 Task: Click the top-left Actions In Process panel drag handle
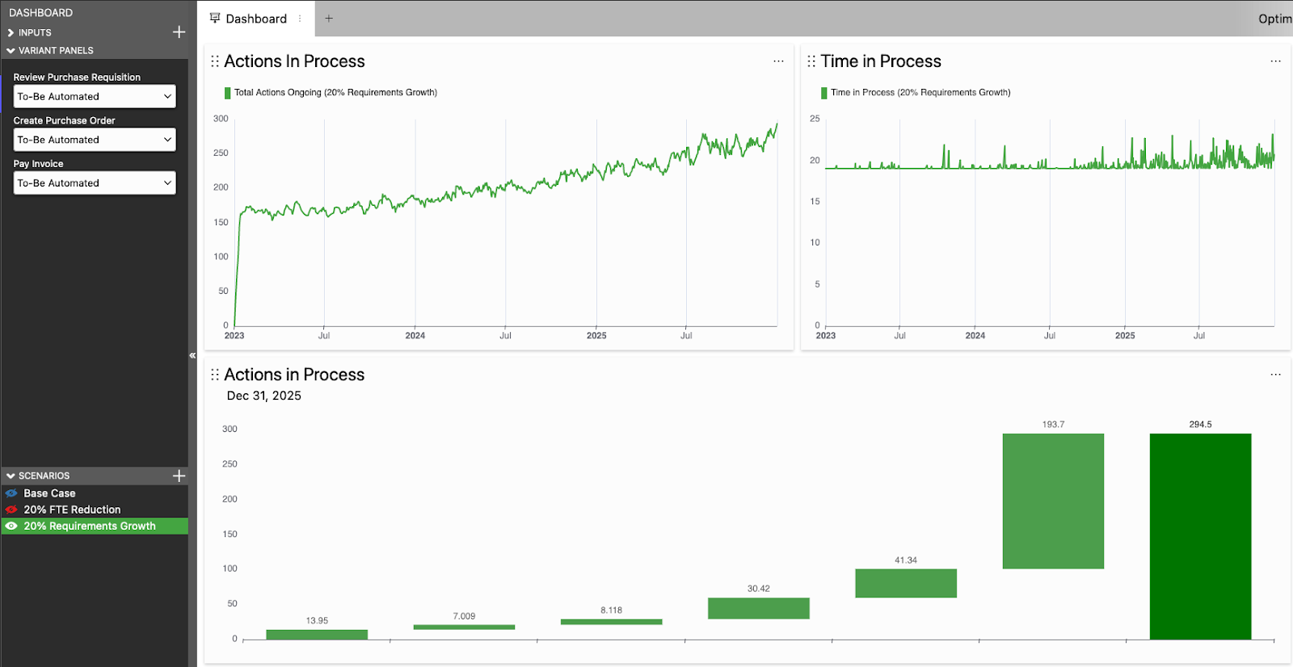[x=215, y=61]
